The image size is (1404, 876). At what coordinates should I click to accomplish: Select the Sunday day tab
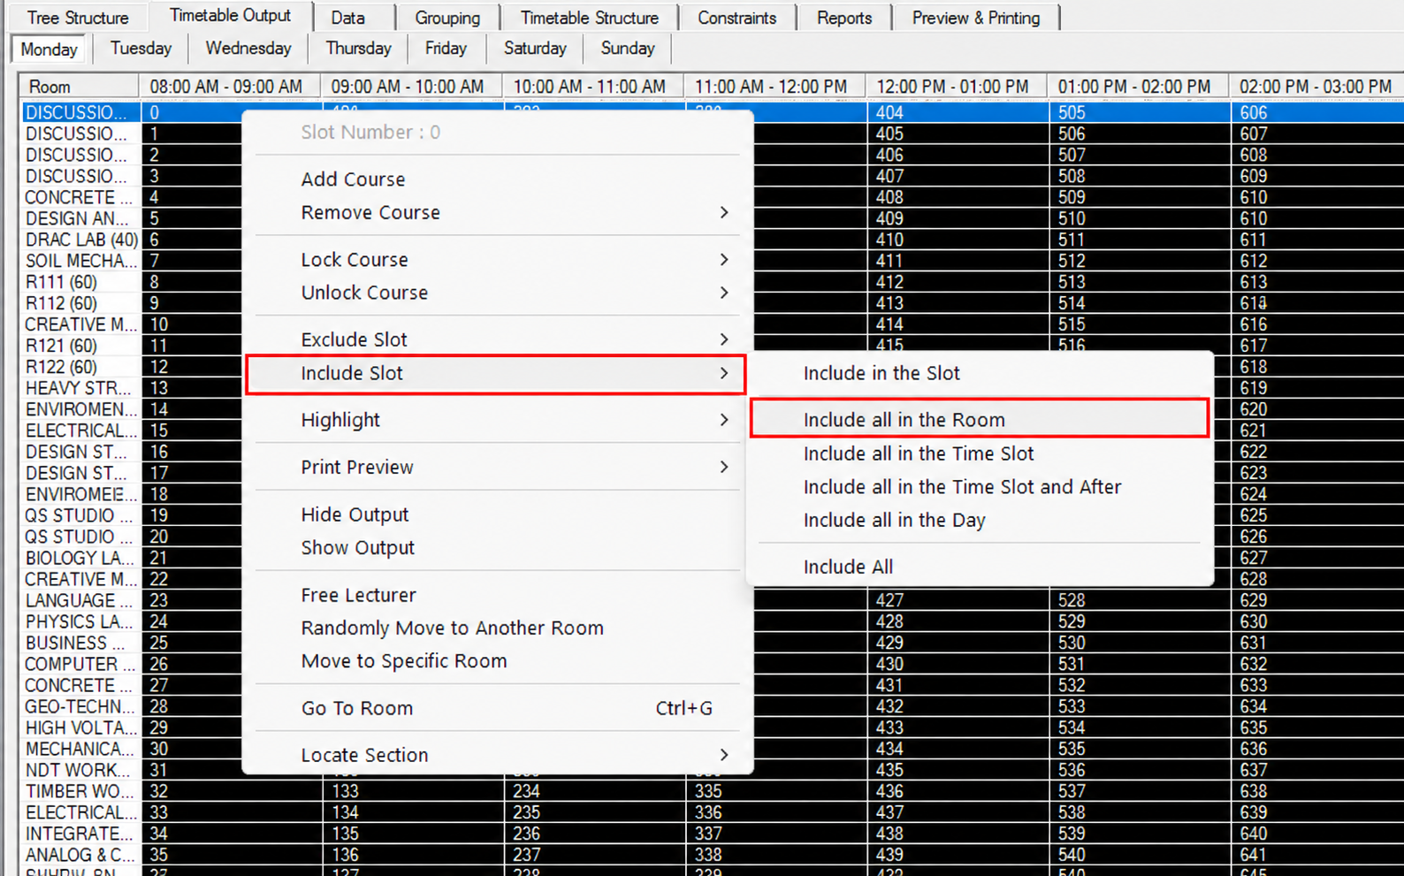point(628,49)
